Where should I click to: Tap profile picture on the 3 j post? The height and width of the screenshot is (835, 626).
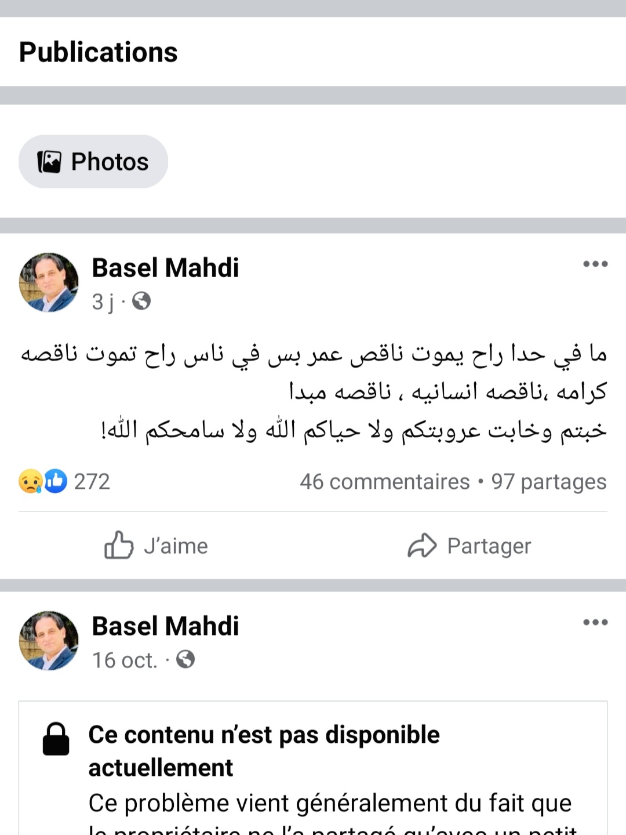click(49, 282)
